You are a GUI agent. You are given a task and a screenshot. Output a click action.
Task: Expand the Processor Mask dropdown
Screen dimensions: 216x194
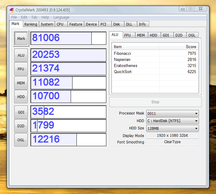[172, 114]
